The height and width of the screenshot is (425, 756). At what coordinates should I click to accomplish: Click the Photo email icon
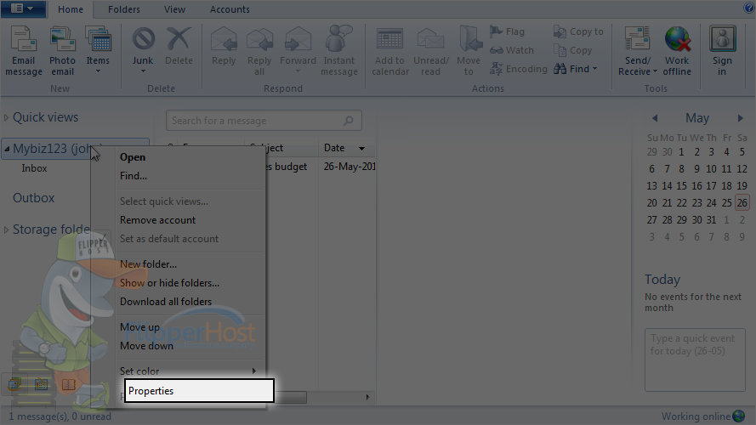pos(62,39)
